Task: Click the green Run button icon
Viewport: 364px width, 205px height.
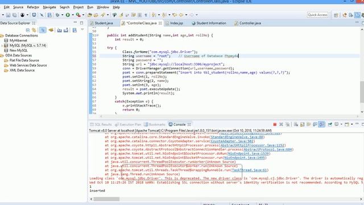Action: (68, 15)
